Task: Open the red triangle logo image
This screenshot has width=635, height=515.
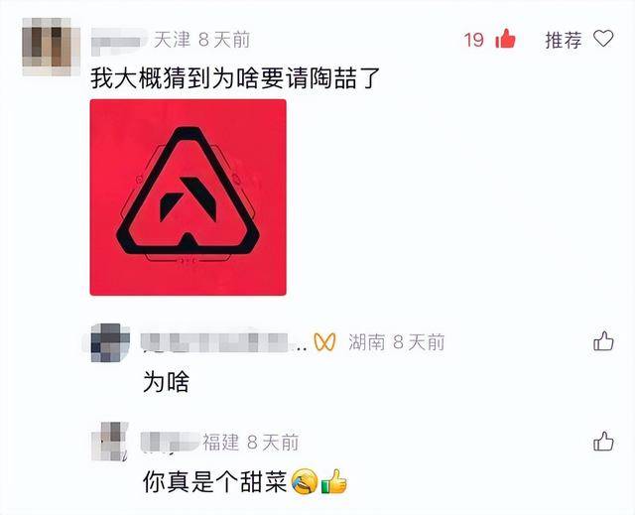Action: click(188, 197)
